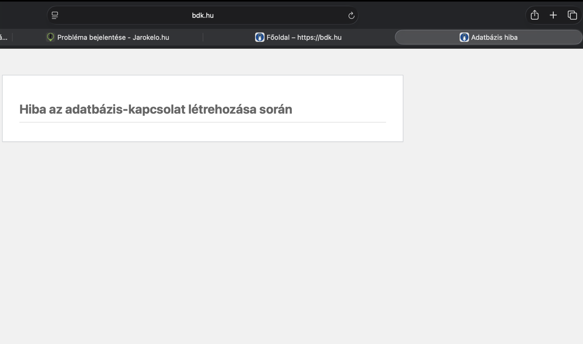This screenshot has width=583, height=344.
Task: Switch to Probléma bejelentése - Jarokelo.hu tab
Action: [x=113, y=37]
